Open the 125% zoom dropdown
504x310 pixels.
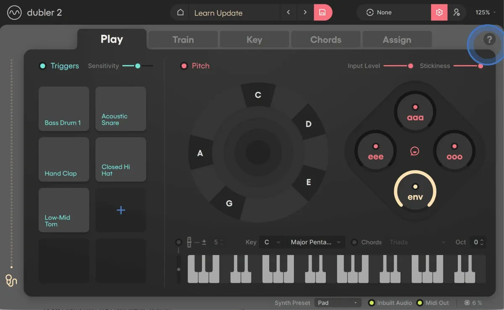point(485,13)
